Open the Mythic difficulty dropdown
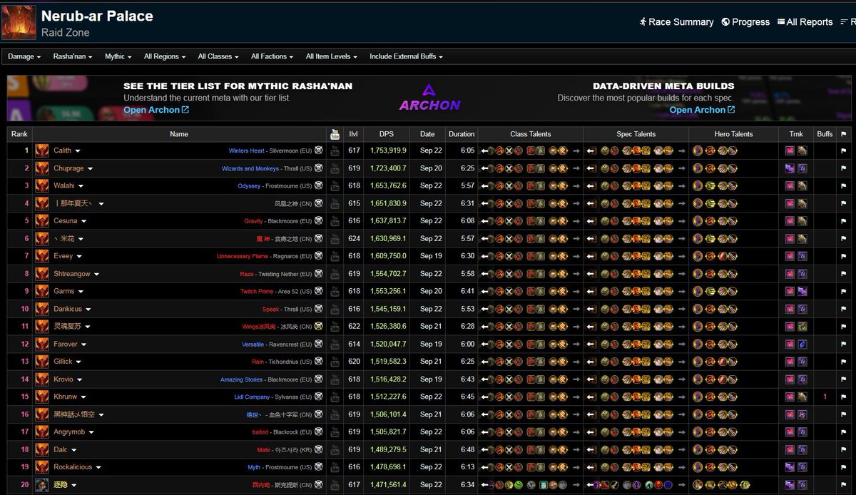Viewport: 856px width, 495px height. click(x=118, y=56)
